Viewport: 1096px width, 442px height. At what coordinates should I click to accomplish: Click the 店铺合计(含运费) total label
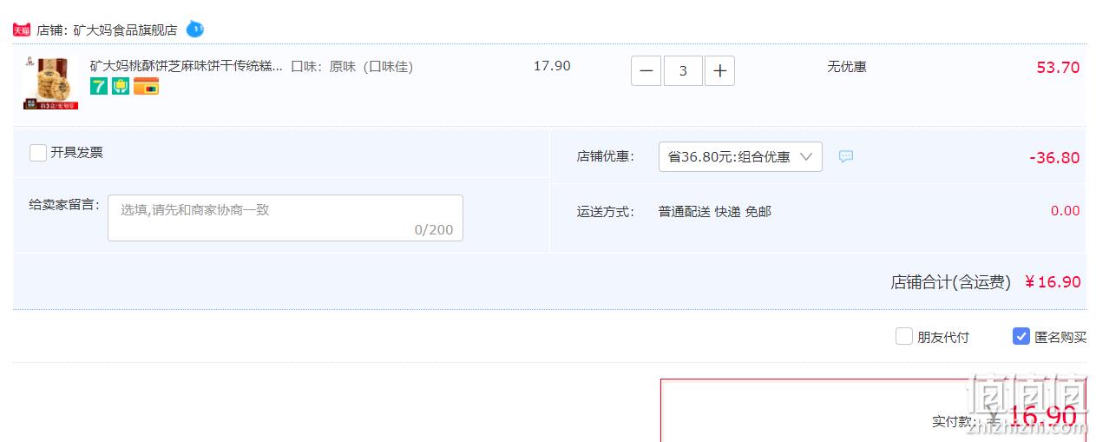coord(950,282)
